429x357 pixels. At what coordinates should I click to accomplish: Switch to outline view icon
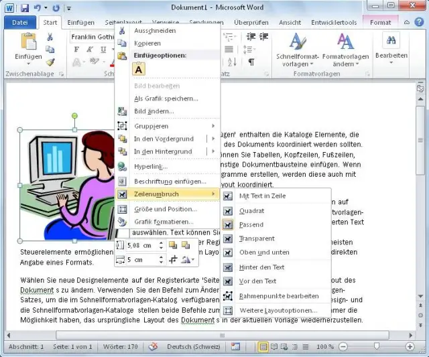pos(295,347)
